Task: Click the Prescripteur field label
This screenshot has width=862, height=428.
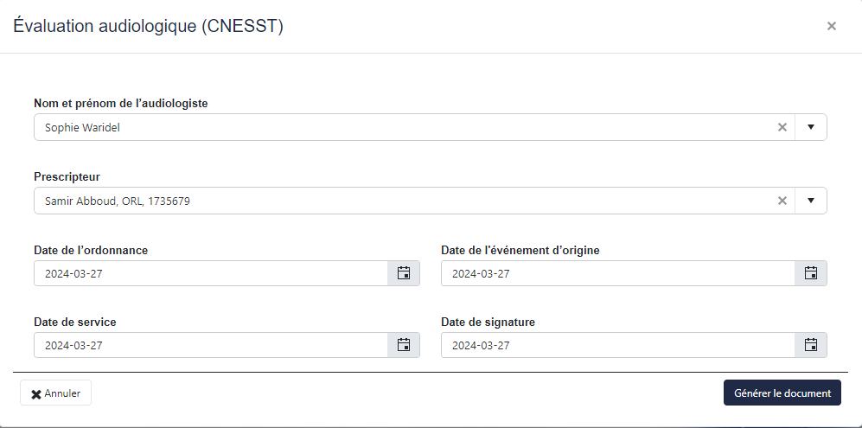Action: (x=67, y=176)
